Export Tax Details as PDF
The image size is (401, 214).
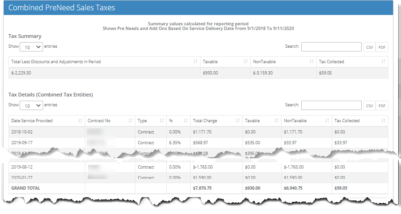coord(382,106)
